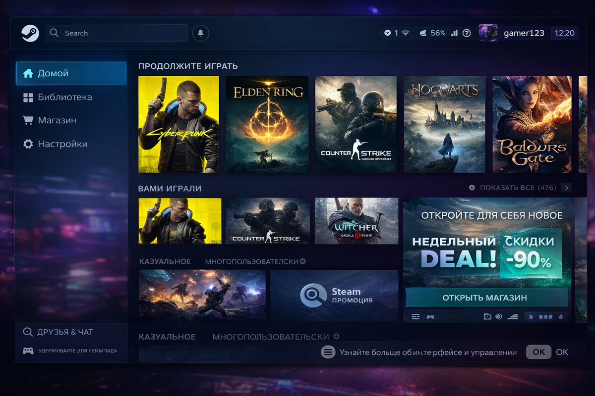
Task: Click the Steam magnifier logo on the промоция tile
Action: click(313, 296)
